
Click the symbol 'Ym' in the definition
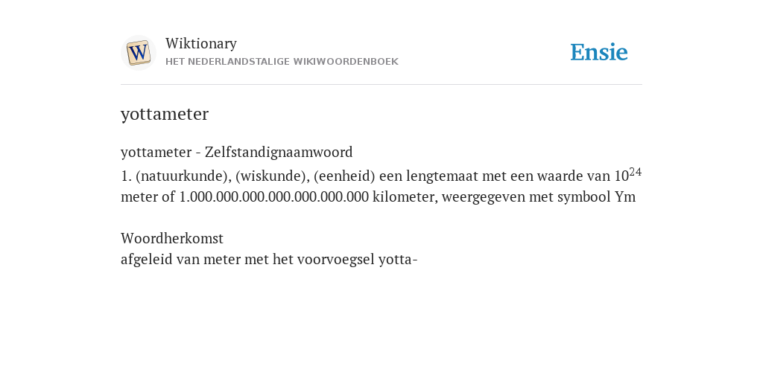point(625,197)
